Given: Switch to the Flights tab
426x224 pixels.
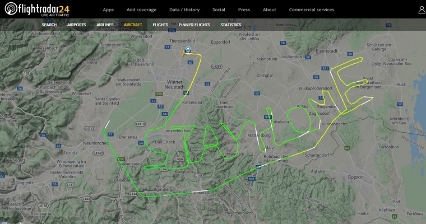Looking at the screenshot, I should click(160, 25).
